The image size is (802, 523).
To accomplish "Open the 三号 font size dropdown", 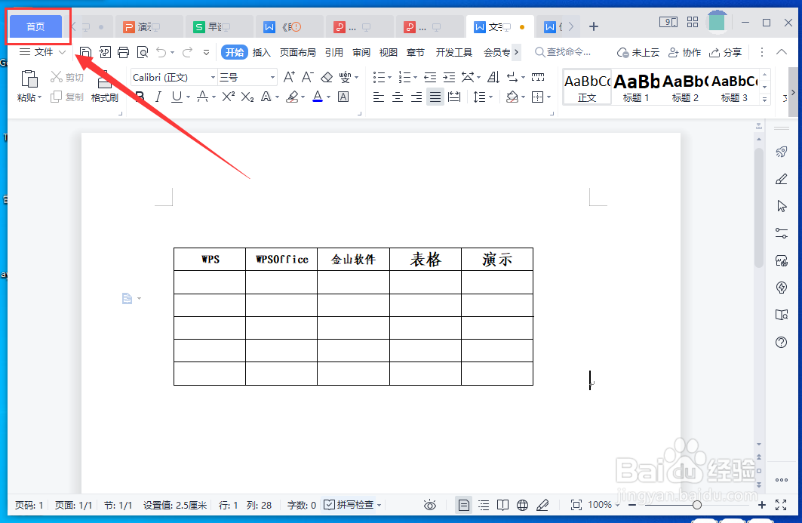I will pos(272,77).
